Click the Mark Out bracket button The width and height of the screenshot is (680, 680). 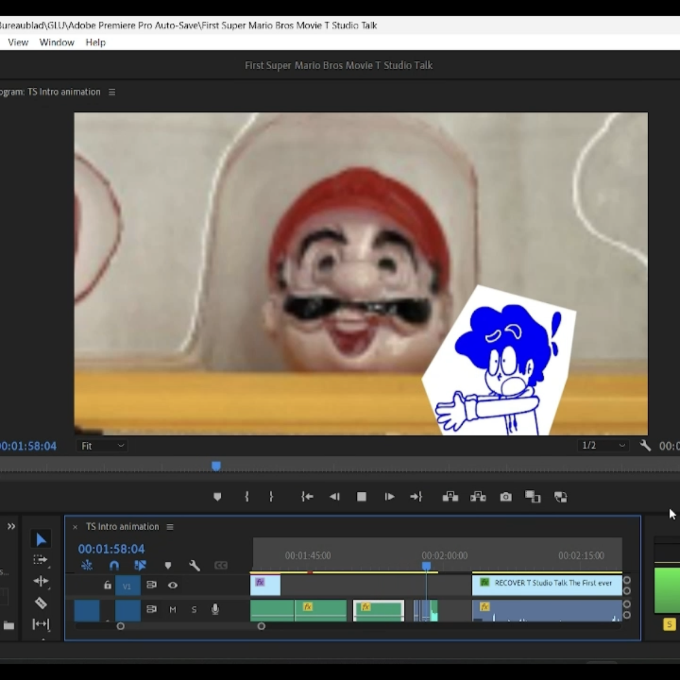tap(271, 496)
